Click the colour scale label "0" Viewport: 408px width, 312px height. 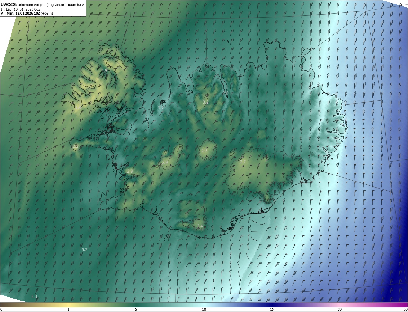click(x=1, y=309)
